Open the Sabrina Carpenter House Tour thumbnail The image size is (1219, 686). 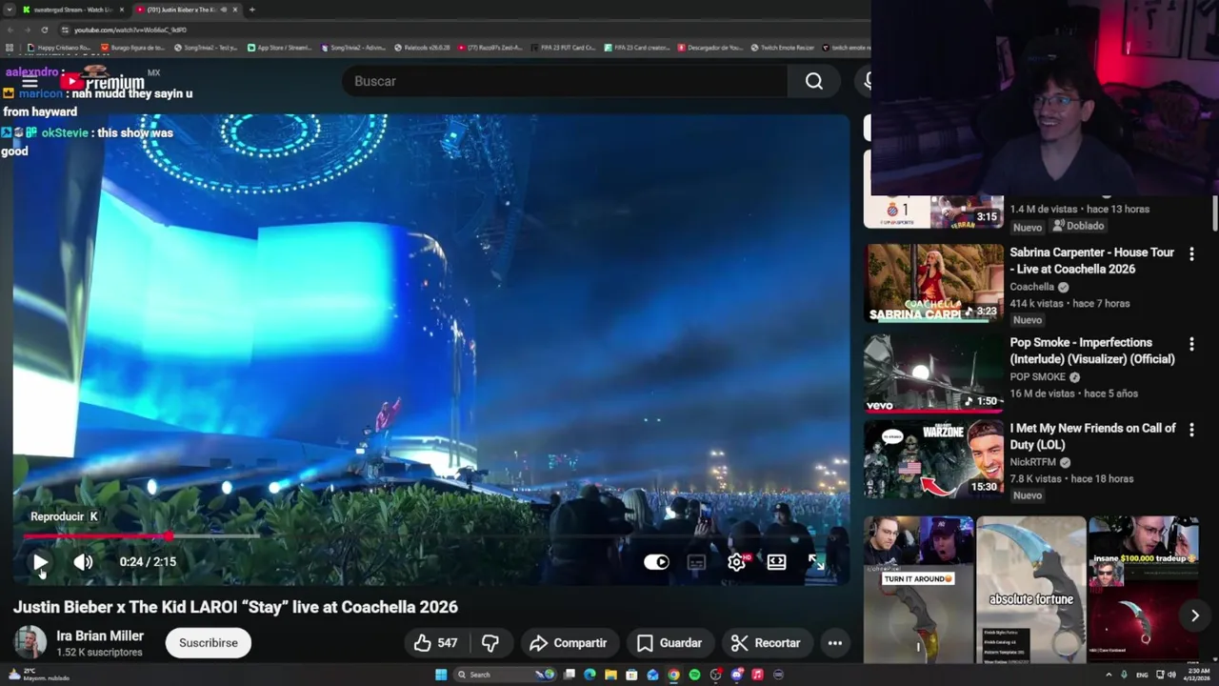pyautogui.click(x=933, y=283)
